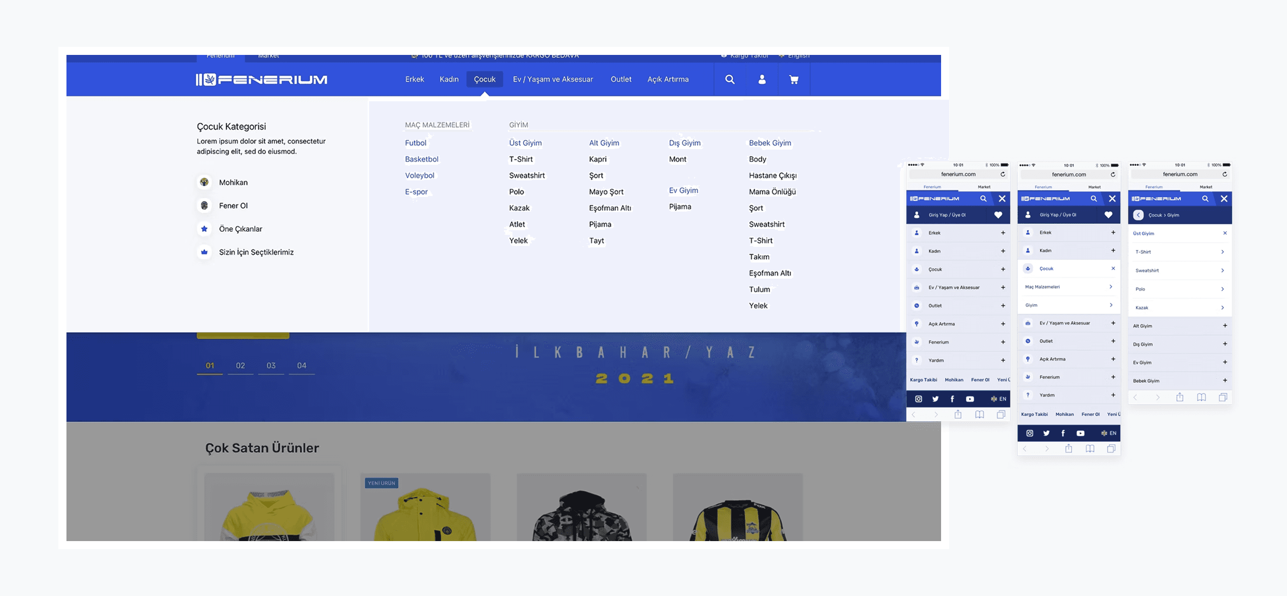Open the Sweatshirt chevron in mobile submenu
This screenshot has width=1287, height=596.
pos(1223,271)
